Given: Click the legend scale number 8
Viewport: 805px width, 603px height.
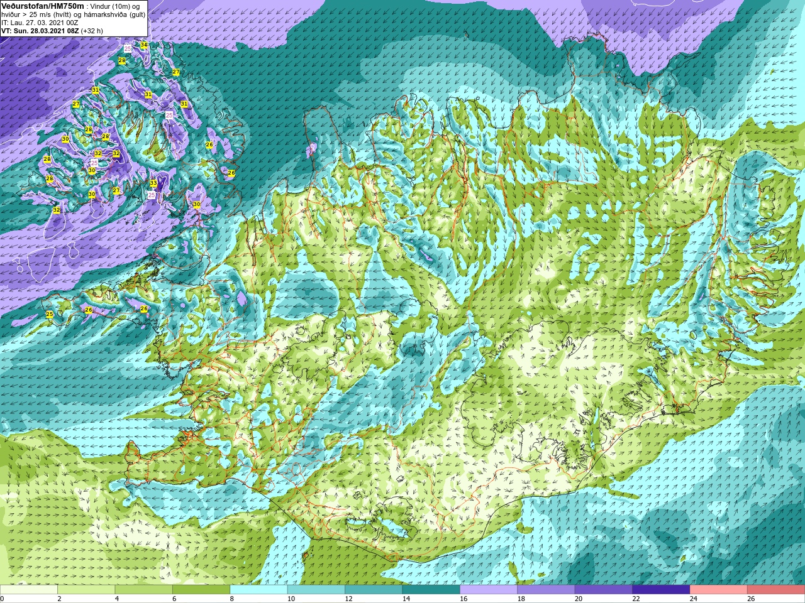Looking at the screenshot, I should (x=232, y=599).
